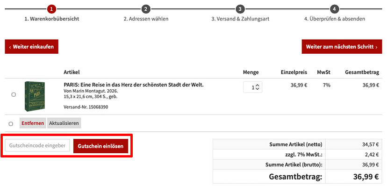Screen dimensions: 387x186
Task: Click the 2,42 € tax amount
Action: [372, 155]
